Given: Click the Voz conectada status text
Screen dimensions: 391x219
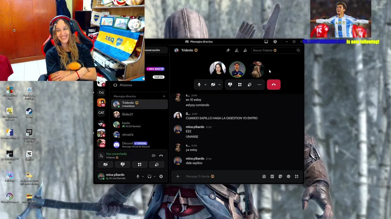Looking at the screenshot, I should click(x=116, y=154).
